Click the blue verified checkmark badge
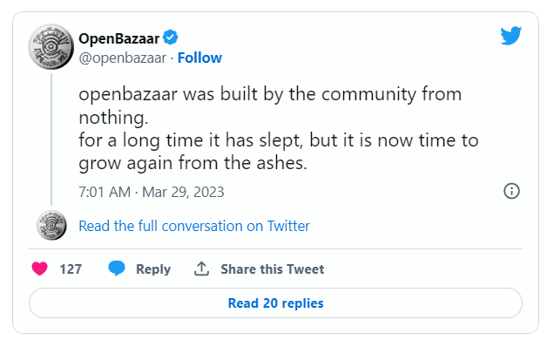 pos(171,37)
